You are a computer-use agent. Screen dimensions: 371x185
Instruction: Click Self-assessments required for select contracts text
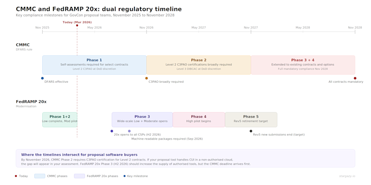point(94,65)
